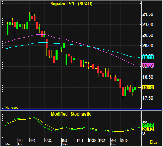
Task: Click the 5/13 date marker
Action: [80, 140]
